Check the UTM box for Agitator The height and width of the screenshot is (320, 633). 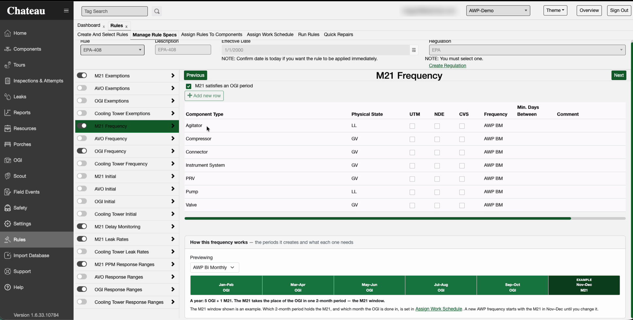point(412,126)
